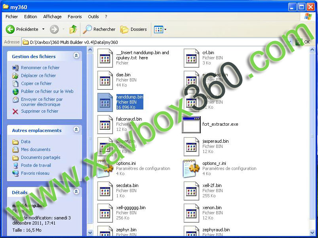Image resolution: width=318 pixels, height=238 pixels.
Task: Open Documents partagés location
Action: point(40,157)
